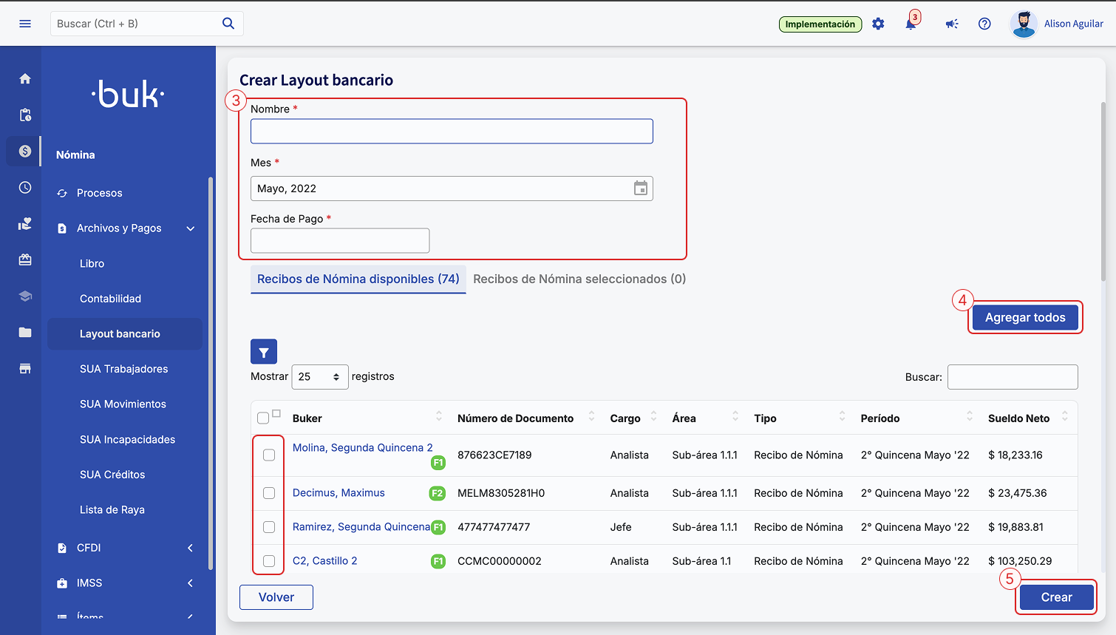Click F2 badge next to Decimus, Maximus
Image resolution: width=1116 pixels, height=635 pixels.
(x=438, y=493)
